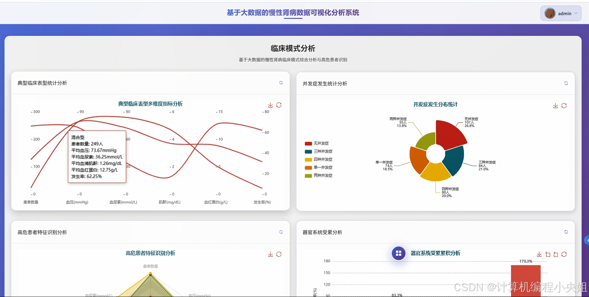Click the system title 基于大数据的慢性肾病数据可视化分析系统

coord(293,12)
